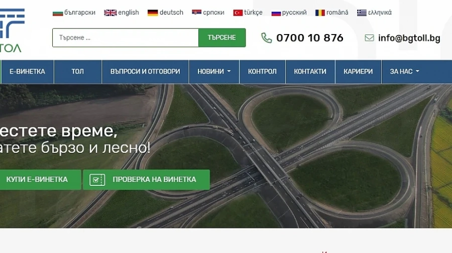Switch language to română
The width and height of the screenshot is (452, 253).
(x=337, y=13)
